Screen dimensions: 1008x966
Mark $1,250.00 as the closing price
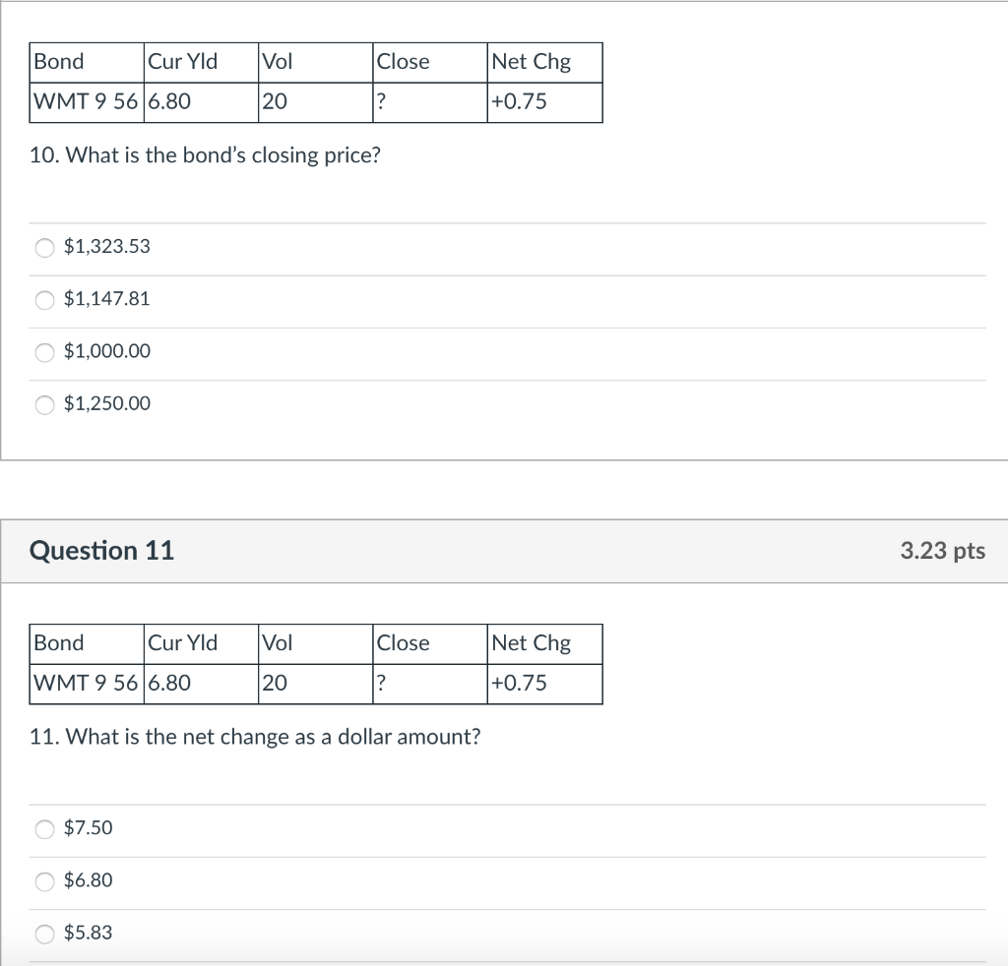click(45, 404)
